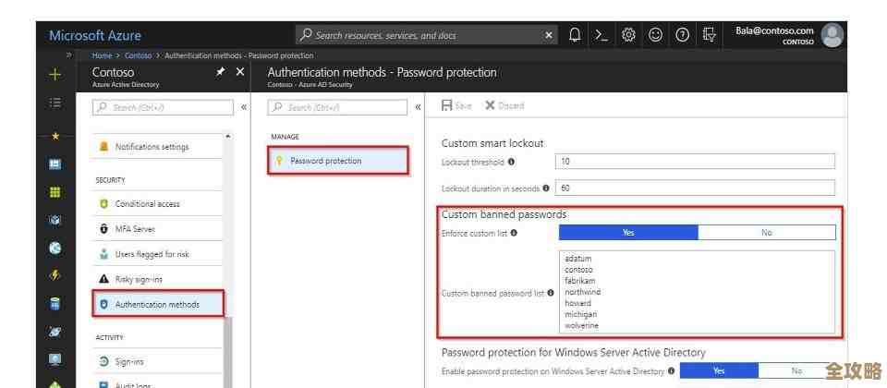Viewport: 887px width, 388px height.
Task: Click 'wolverine' in banned password list
Action: (581, 325)
